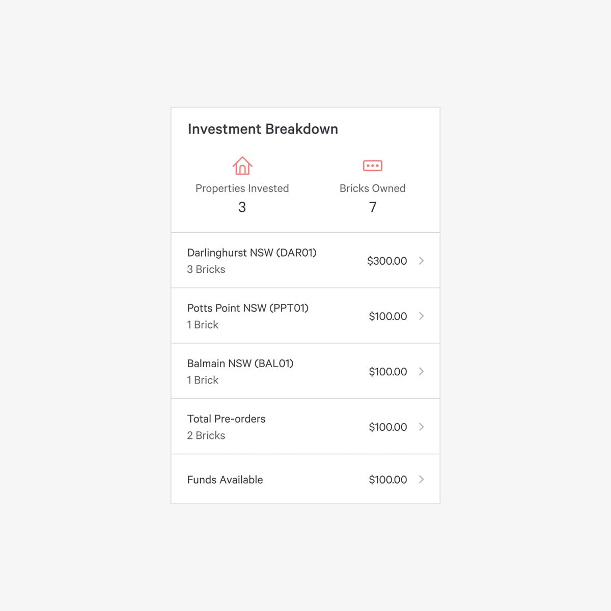The height and width of the screenshot is (611, 611).
Task: Expand the Potts Point NSW chevron arrow
Action: pyautogui.click(x=421, y=316)
